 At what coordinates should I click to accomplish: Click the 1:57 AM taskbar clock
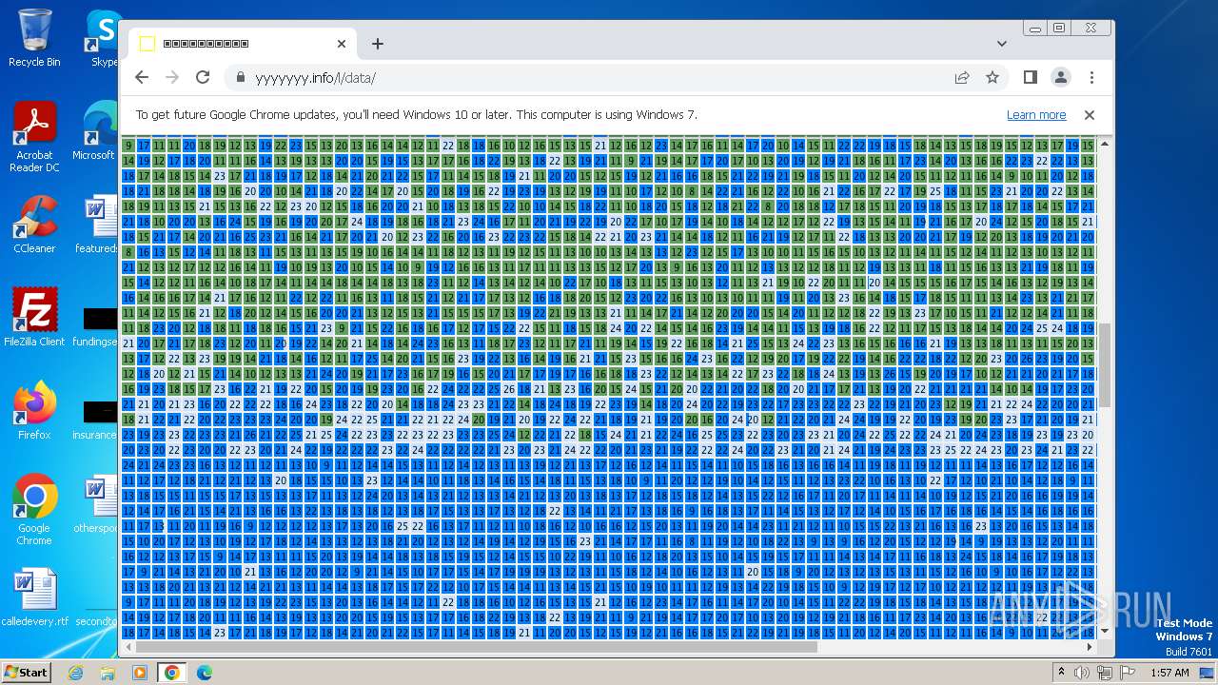pyautogui.click(x=1169, y=673)
